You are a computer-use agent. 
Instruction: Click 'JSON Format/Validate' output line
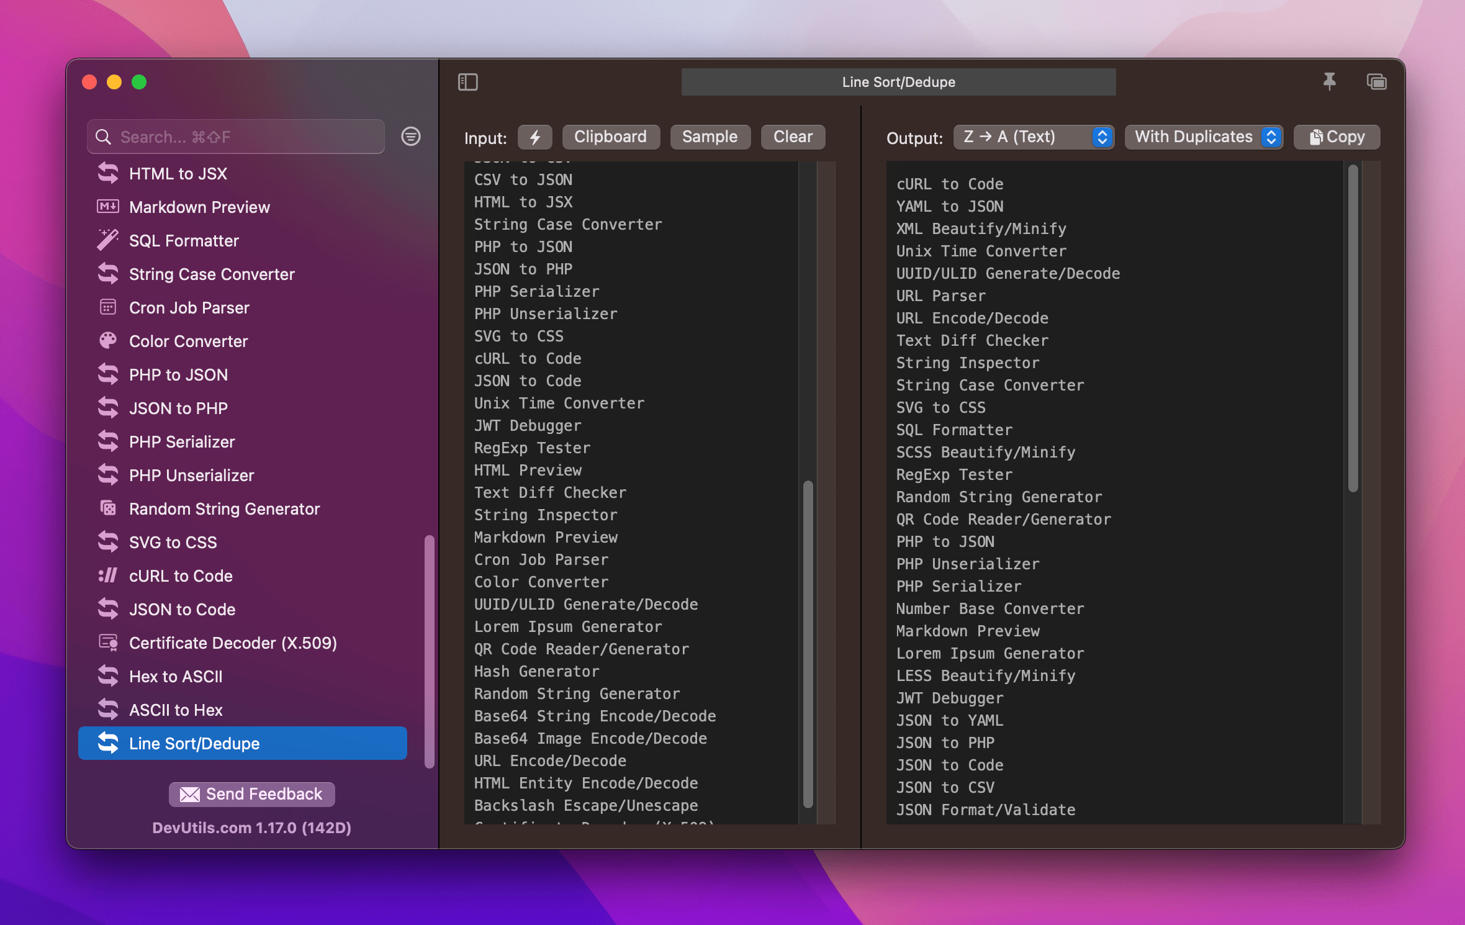[986, 810]
